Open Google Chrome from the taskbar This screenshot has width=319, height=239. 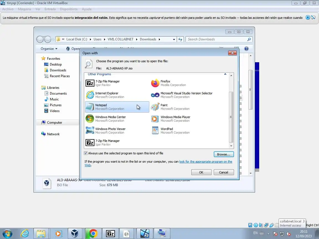[93, 234]
